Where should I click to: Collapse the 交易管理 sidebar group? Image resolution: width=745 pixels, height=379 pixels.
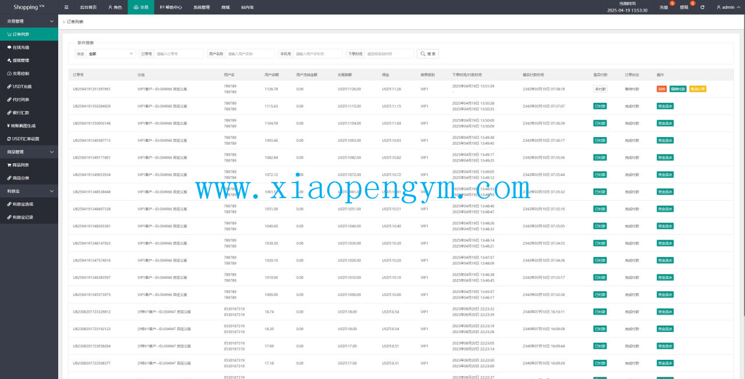(29, 21)
